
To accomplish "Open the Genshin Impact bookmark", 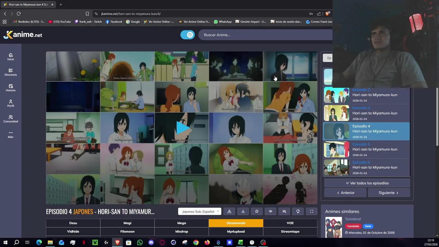I will point(251,22).
